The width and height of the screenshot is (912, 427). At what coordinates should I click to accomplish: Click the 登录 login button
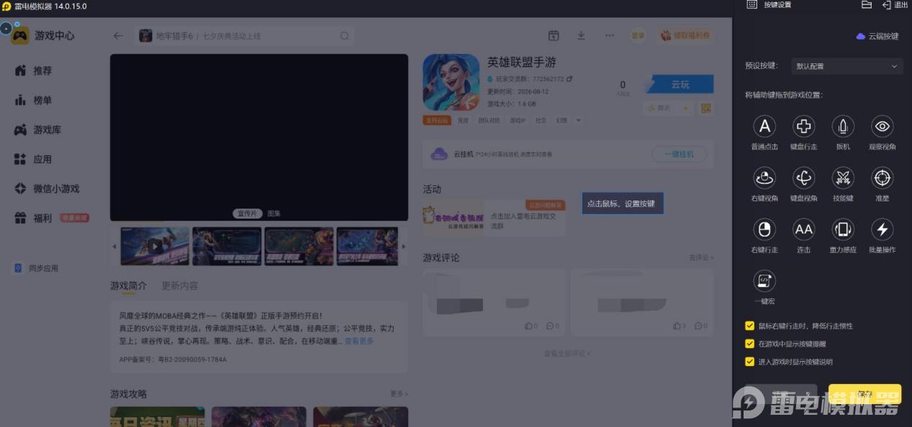638,35
